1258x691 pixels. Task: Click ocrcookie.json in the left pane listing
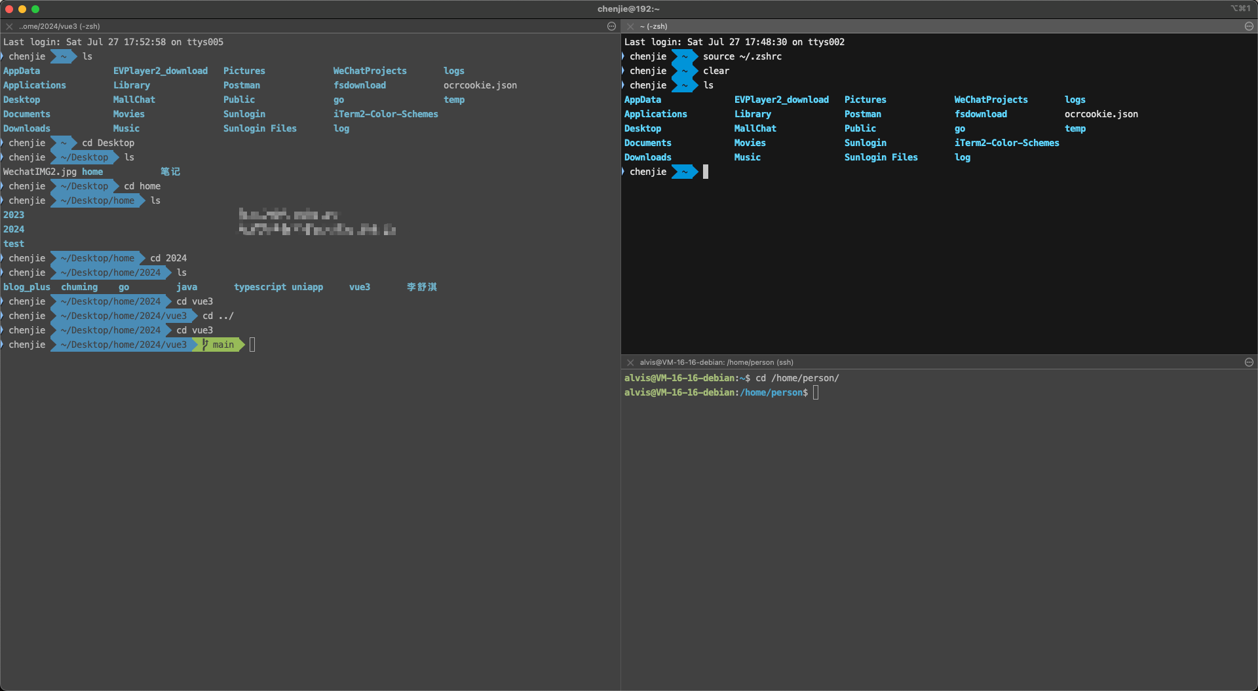pyautogui.click(x=480, y=85)
